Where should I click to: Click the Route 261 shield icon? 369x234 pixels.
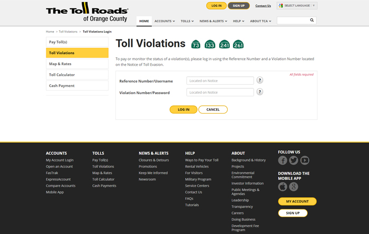[x=238, y=44]
